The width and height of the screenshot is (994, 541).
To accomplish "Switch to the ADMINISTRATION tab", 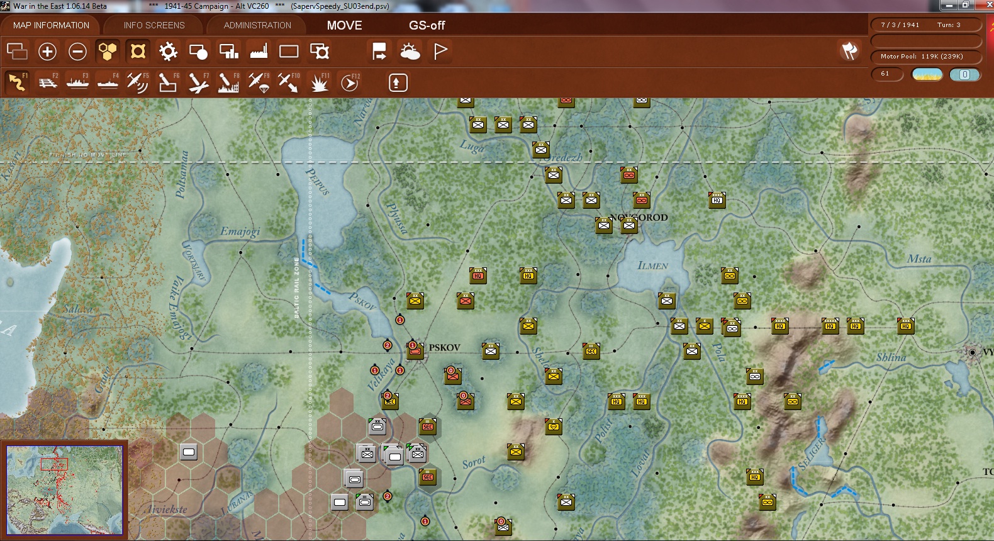I will [x=257, y=25].
